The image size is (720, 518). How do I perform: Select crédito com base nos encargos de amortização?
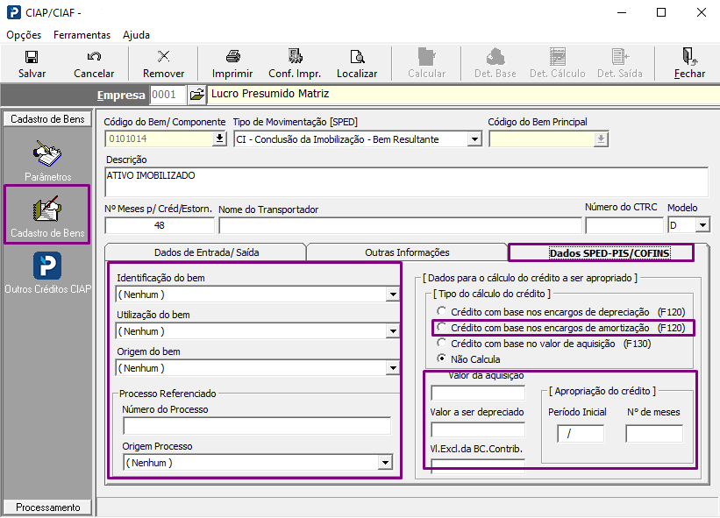click(x=442, y=327)
